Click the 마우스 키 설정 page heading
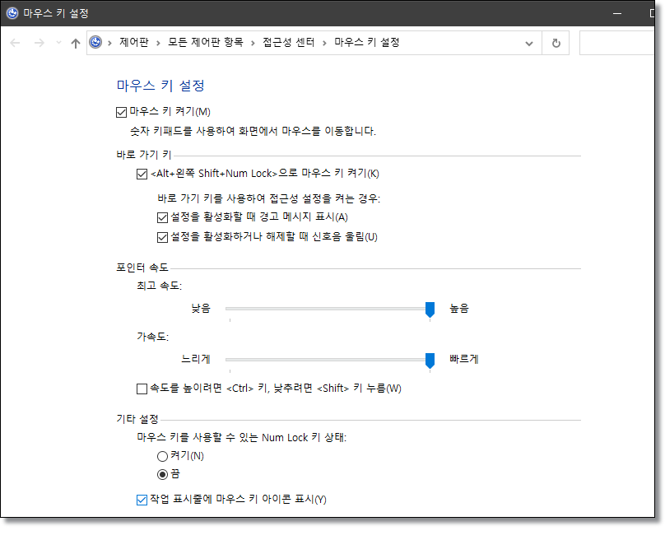The height and width of the screenshot is (540, 665). click(160, 86)
